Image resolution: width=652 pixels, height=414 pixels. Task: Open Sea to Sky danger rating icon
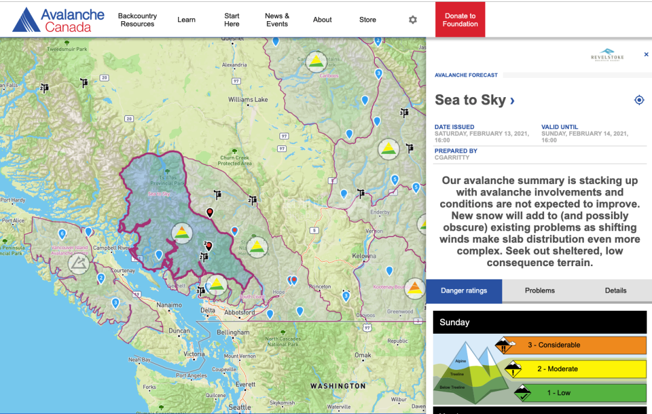(x=182, y=233)
